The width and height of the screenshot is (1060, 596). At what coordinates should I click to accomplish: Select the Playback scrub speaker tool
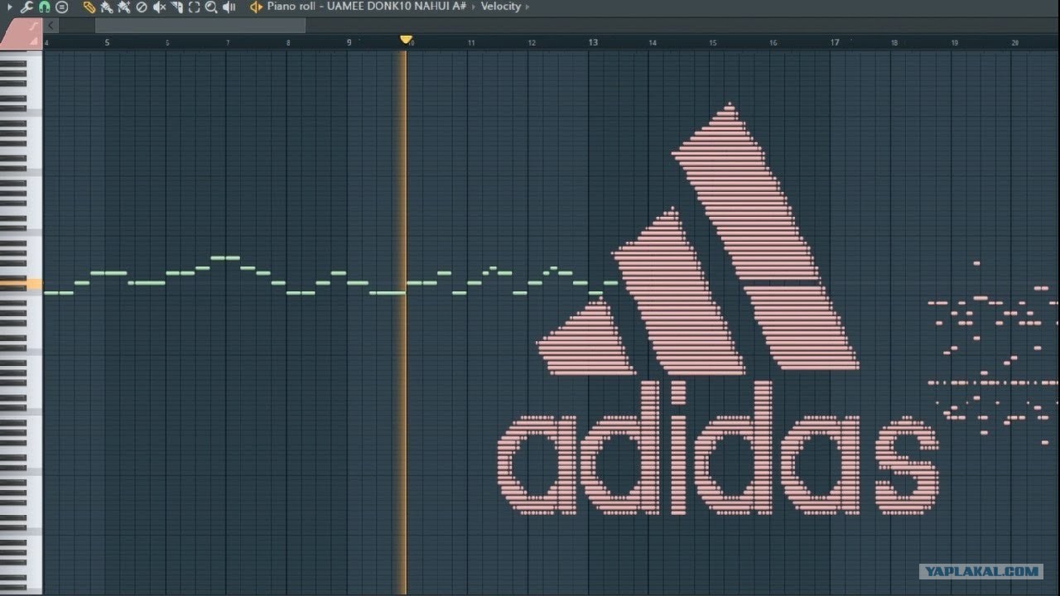(229, 7)
